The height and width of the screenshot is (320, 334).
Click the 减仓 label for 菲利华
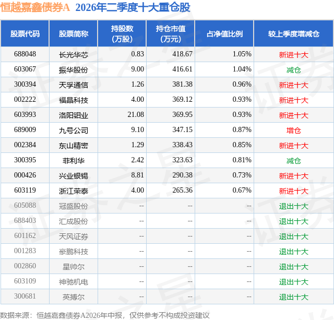293,161
